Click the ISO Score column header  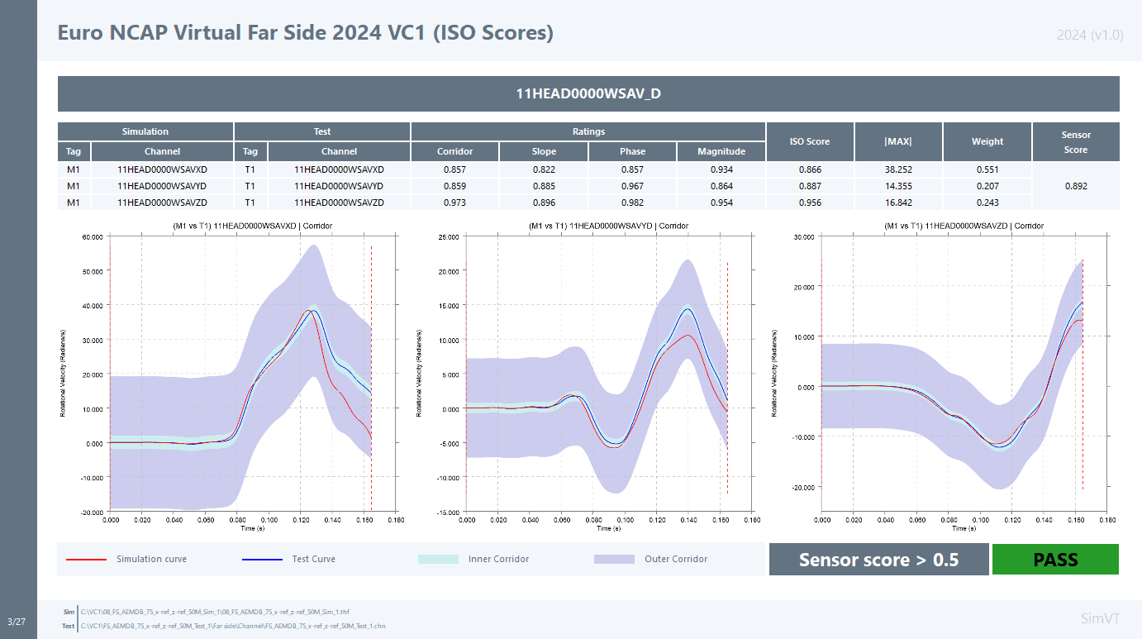(x=809, y=141)
